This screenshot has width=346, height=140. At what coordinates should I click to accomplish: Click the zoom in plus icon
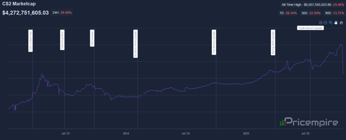(321, 23)
